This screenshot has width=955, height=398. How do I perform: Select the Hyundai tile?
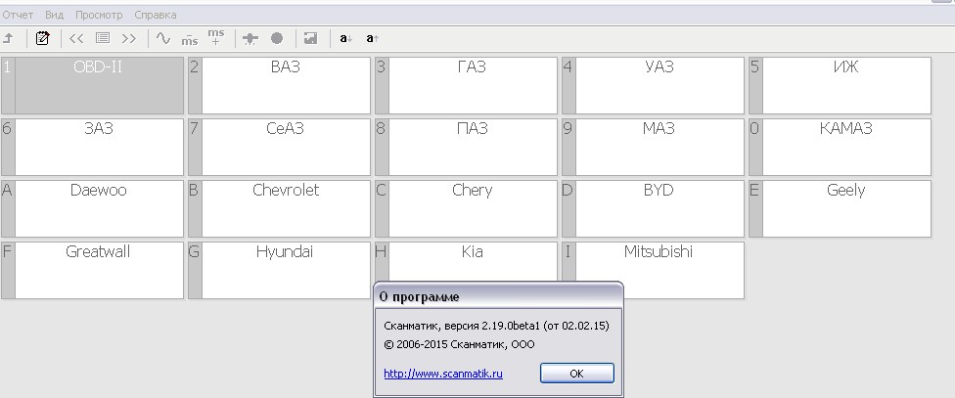[x=280, y=270]
